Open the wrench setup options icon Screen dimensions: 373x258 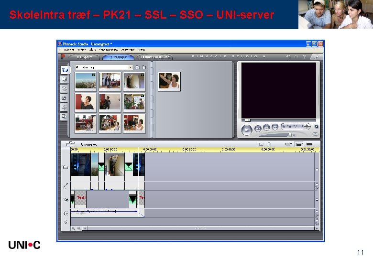tap(317, 56)
